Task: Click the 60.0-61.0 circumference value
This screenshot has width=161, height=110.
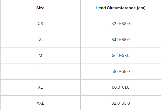Action: [121, 87]
